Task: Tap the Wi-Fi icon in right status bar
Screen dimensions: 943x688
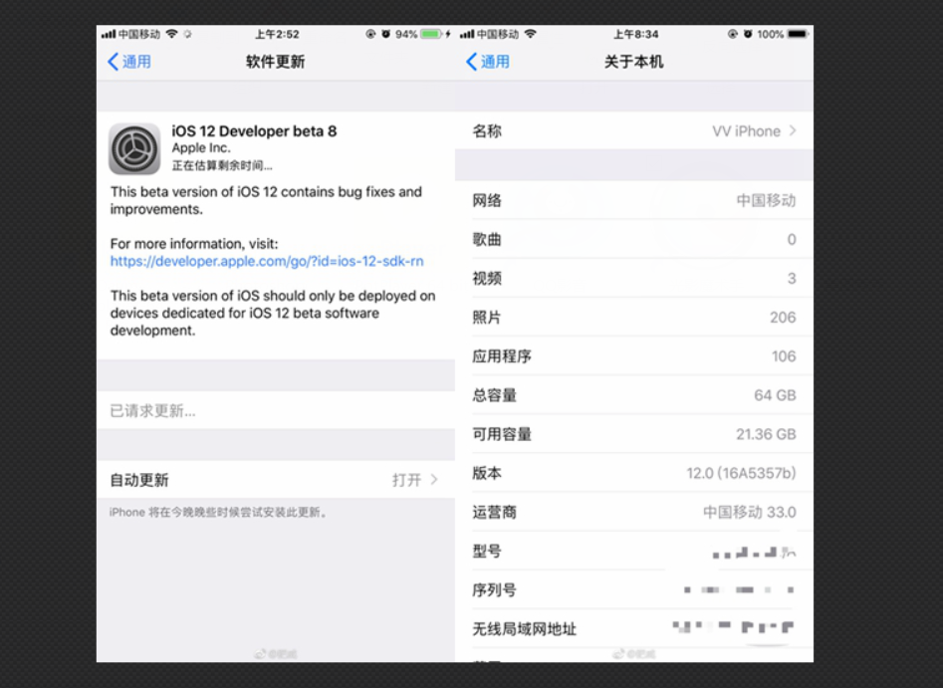Action: point(530,34)
